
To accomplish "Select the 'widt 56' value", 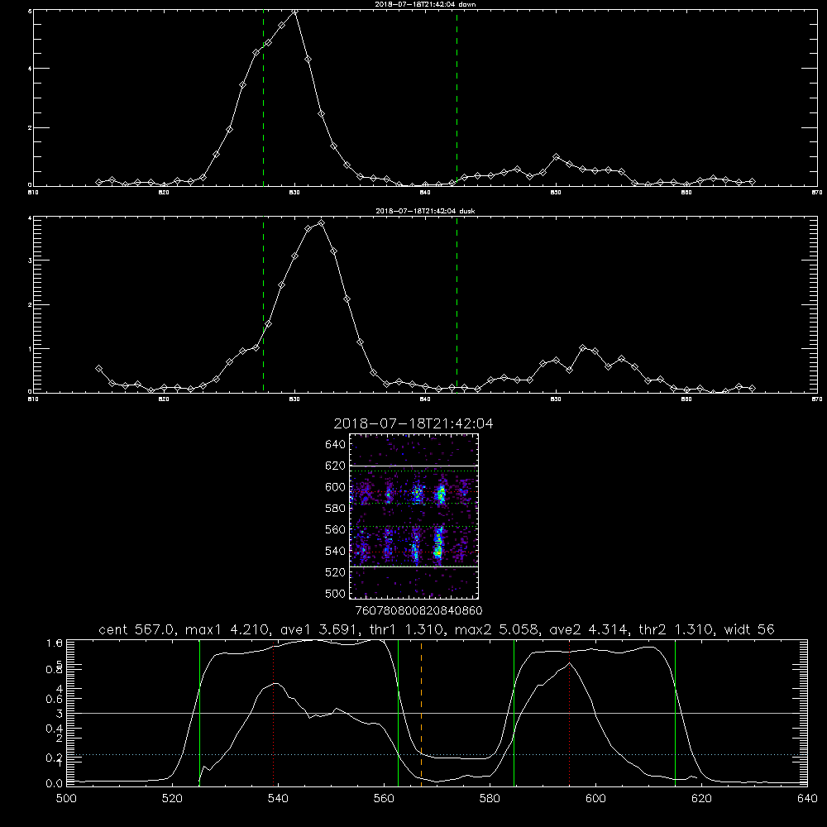I will (x=749, y=629).
